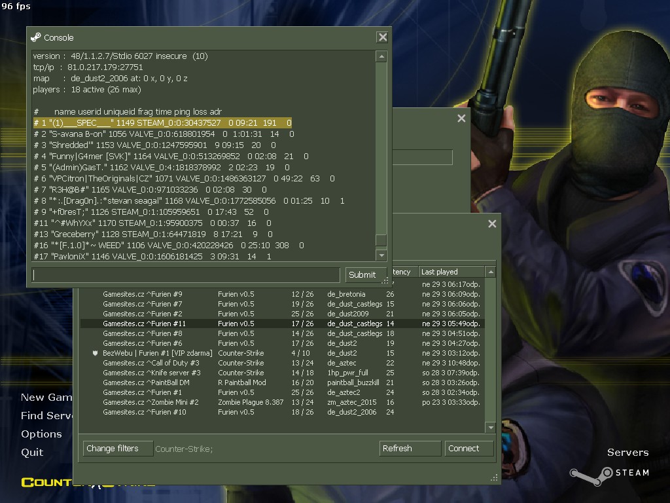Choose Quit in the main menu

pos(32,452)
